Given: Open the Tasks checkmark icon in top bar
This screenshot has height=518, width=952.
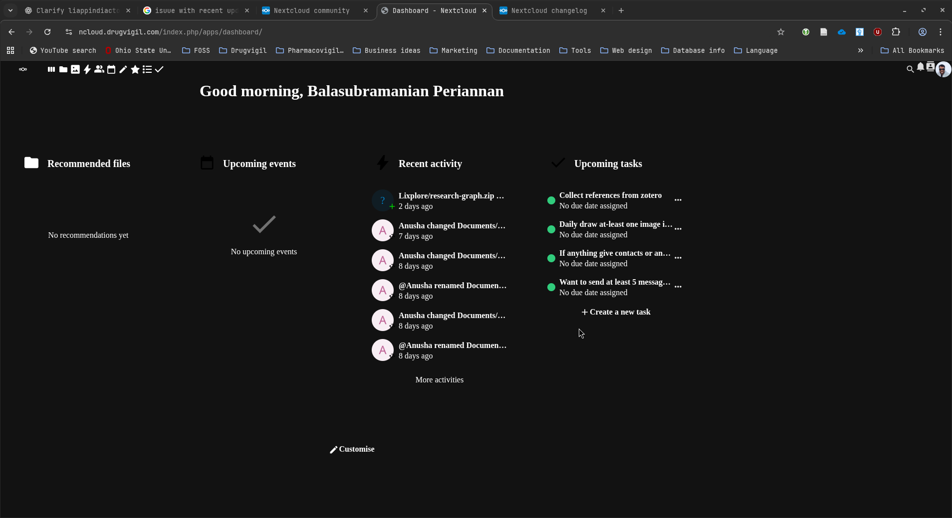Looking at the screenshot, I should click(159, 70).
